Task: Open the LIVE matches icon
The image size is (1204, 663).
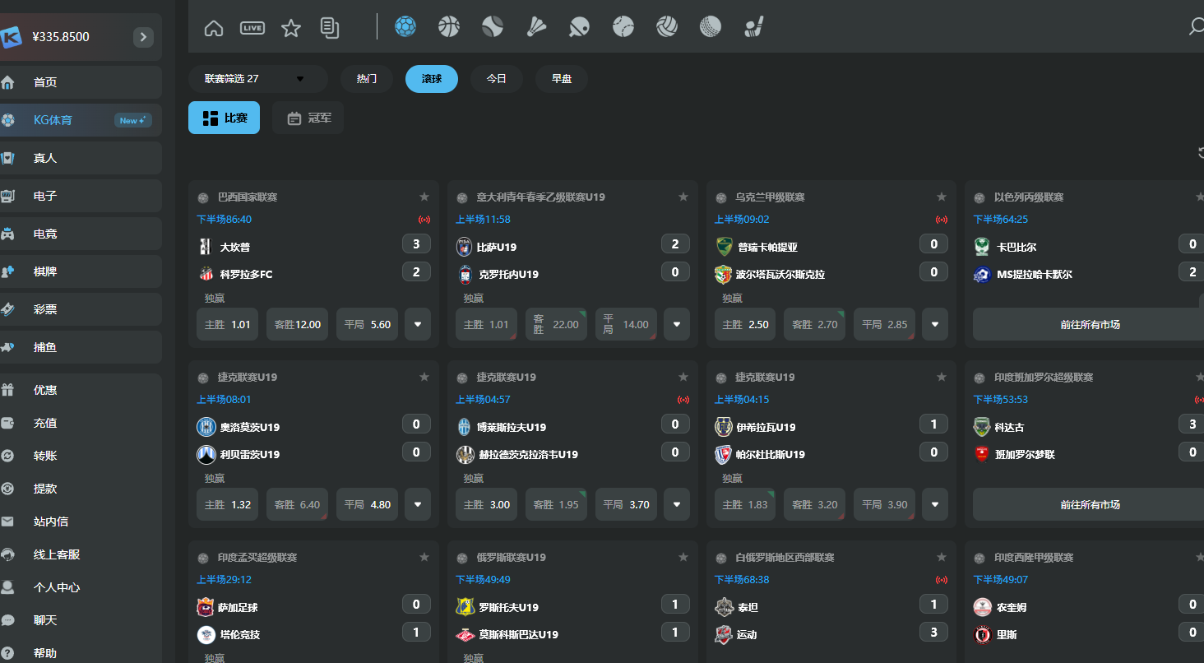Action: [x=252, y=28]
